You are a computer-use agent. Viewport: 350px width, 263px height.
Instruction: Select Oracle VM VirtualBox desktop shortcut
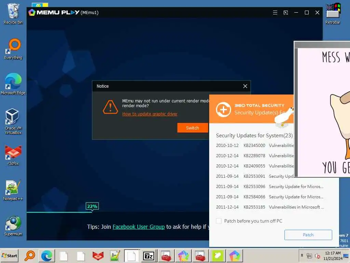click(x=13, y=122)
